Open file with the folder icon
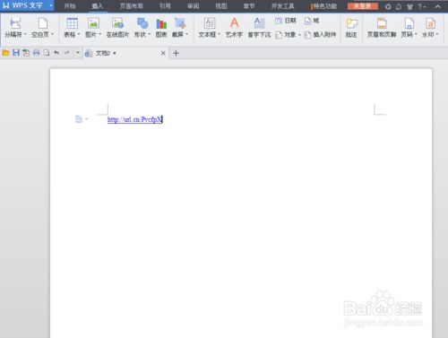The width and height of the screenshot is (448, 338). [5, 53]
